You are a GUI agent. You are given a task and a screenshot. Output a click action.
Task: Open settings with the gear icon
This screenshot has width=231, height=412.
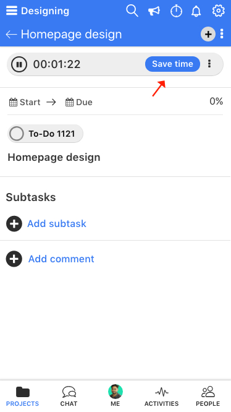click(x=219, y=11)
